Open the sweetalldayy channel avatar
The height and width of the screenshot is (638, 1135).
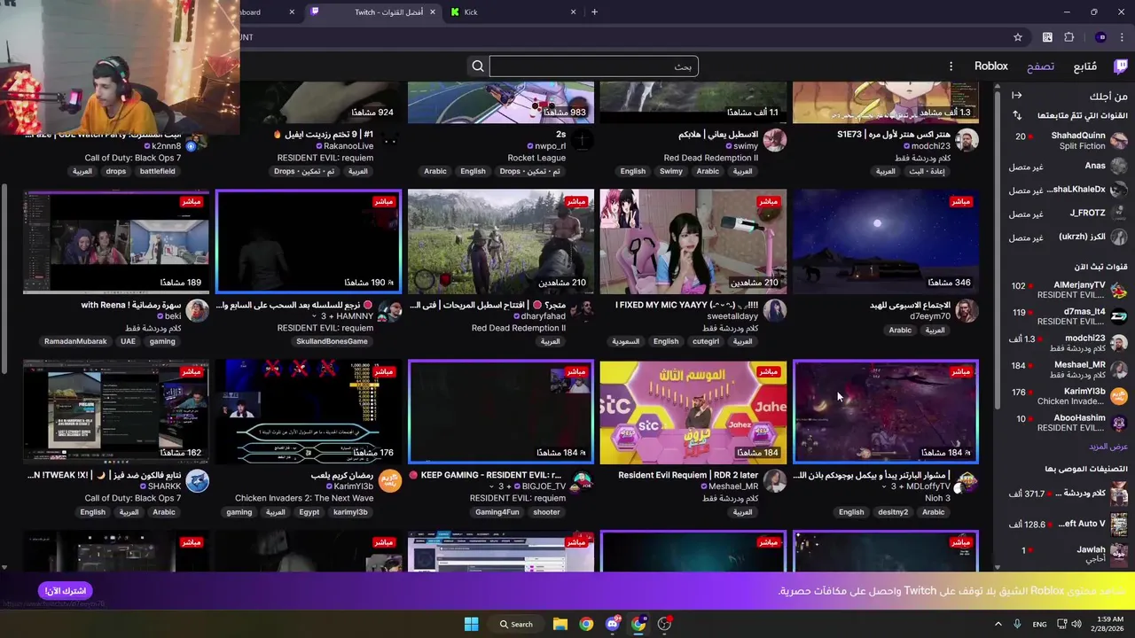(x=775, y=310)
